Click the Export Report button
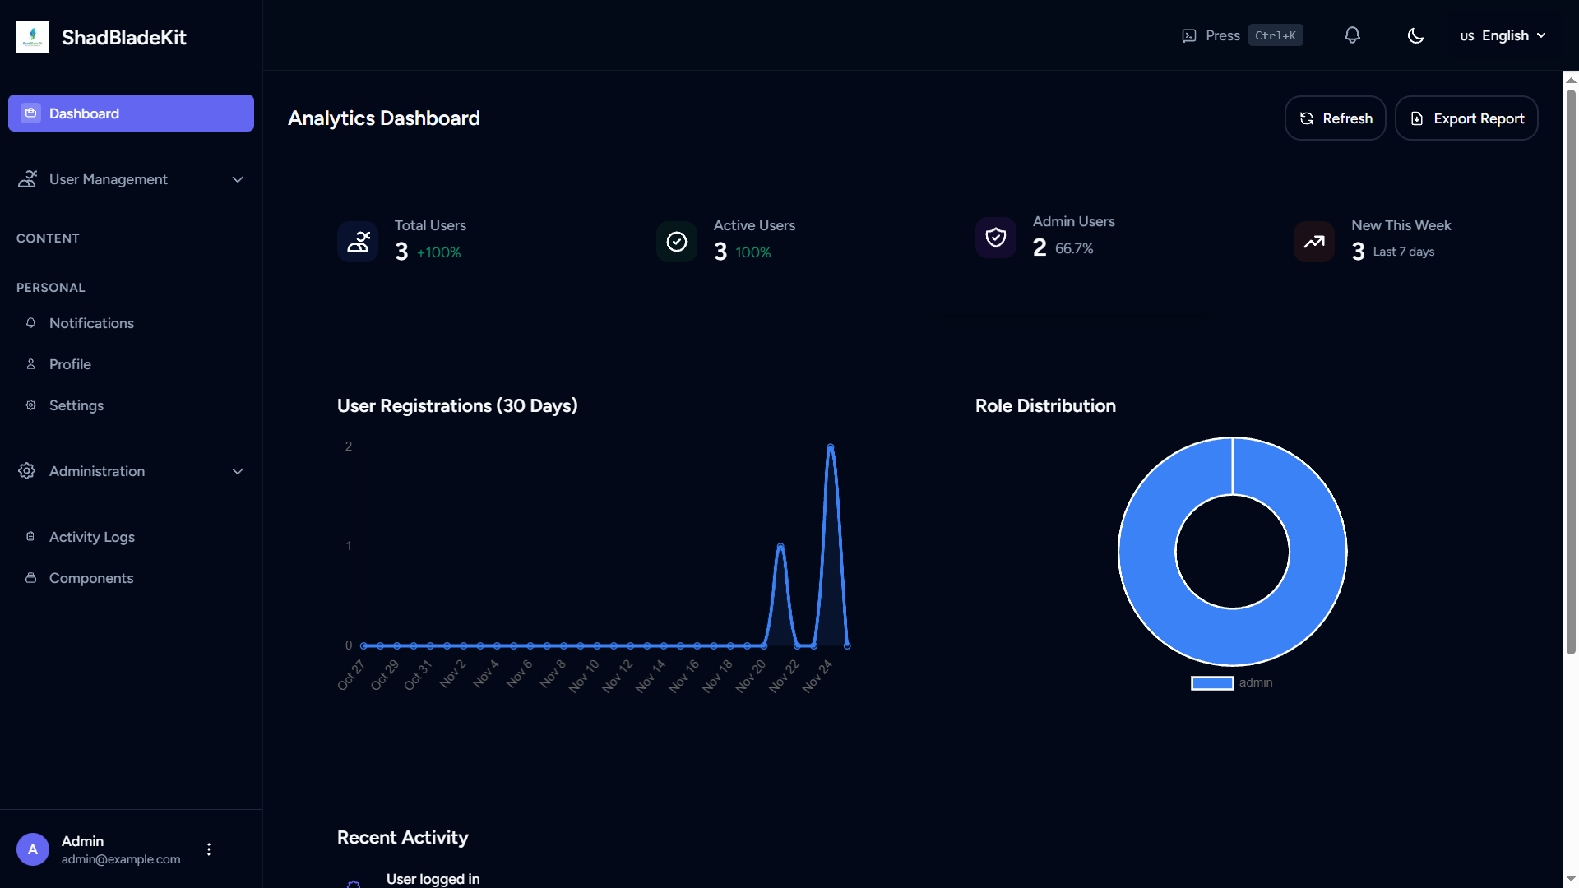The height and width of the screenshot is (888, 1579). pyautogui.click(x=1466, y=118)
